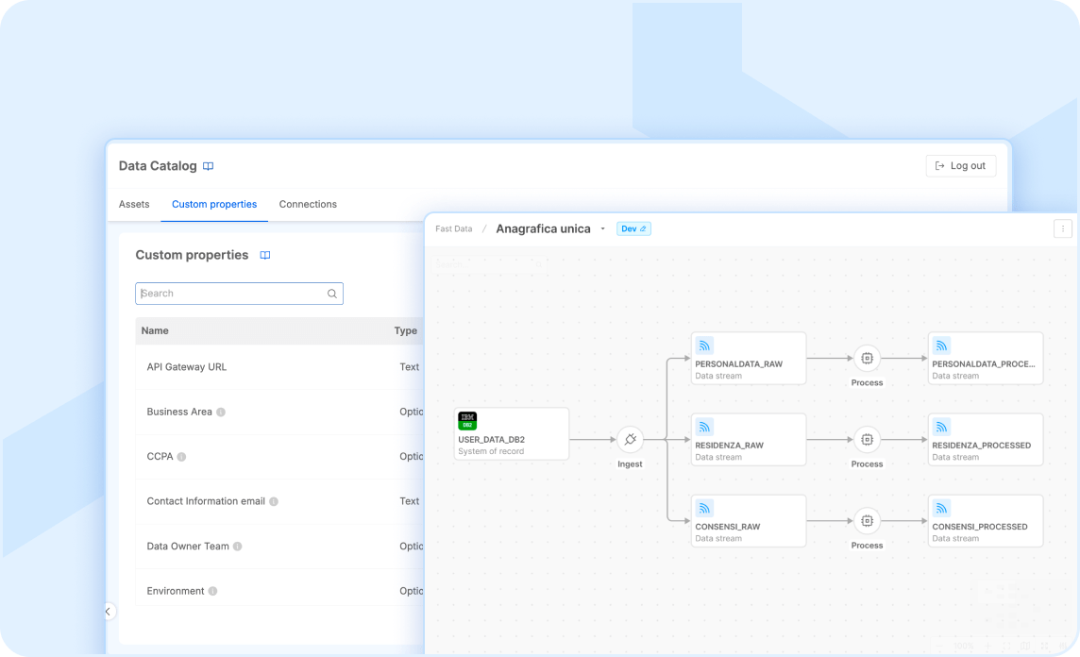Sort by the Name column header
The width and height of the screenshot is (1080, 657).
pos(155,330)
